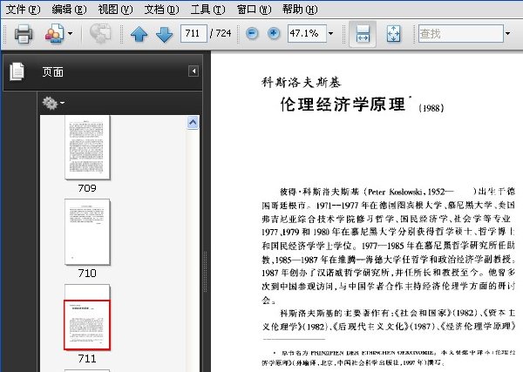Select the page 710 thumbnail

pyautogui.click(x=87, y=232)
